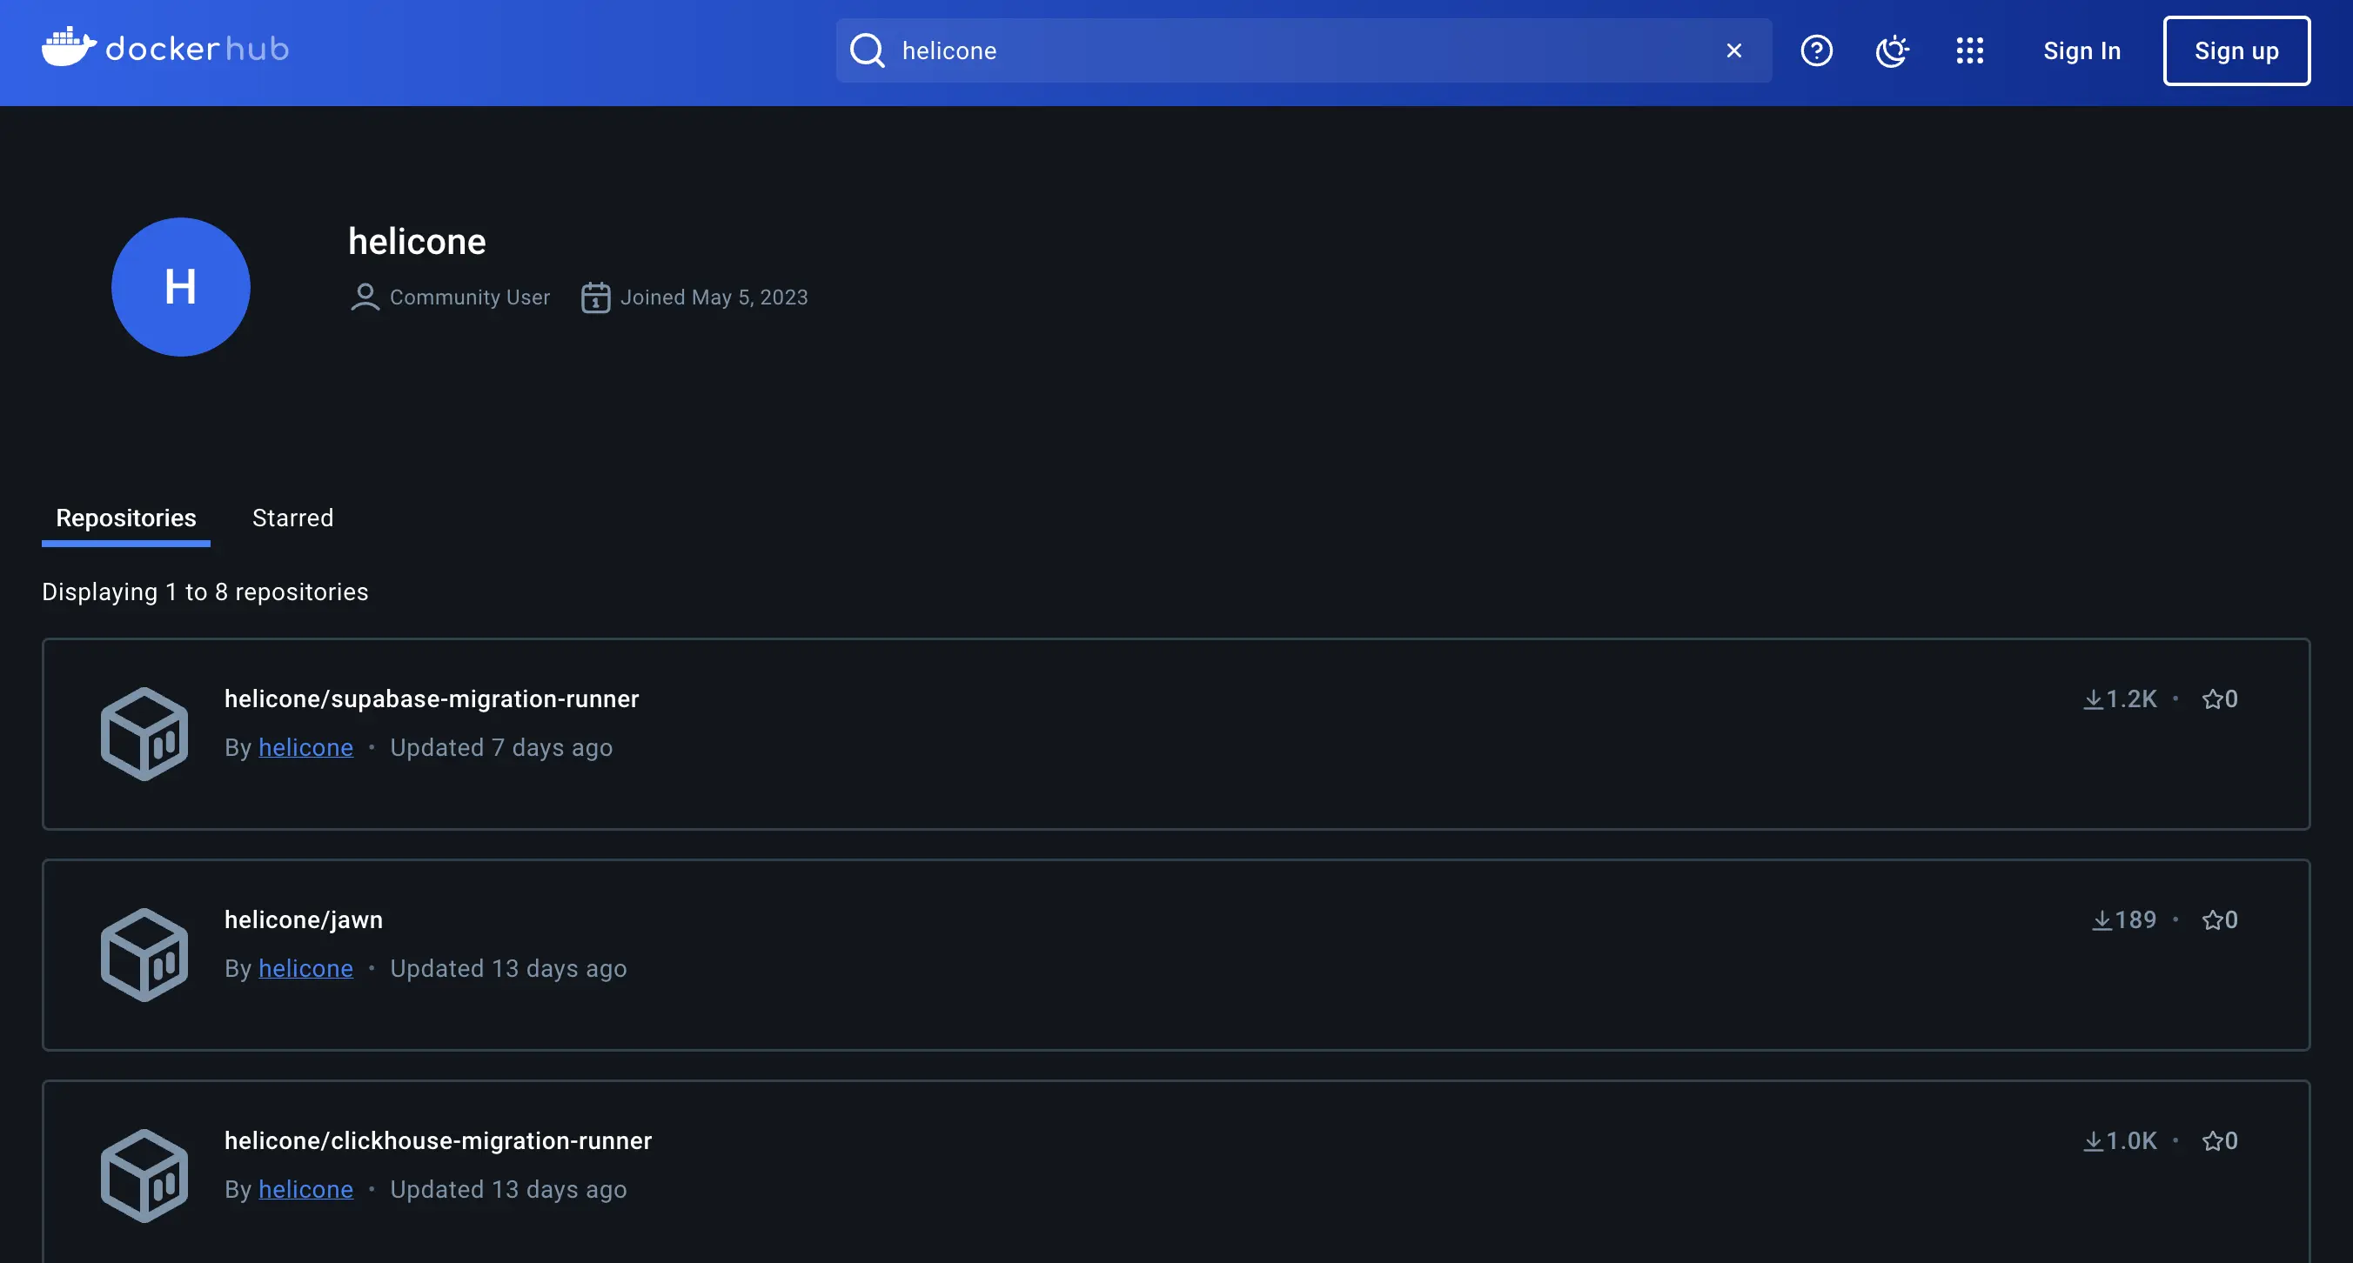The height and width of the screenshot is (1263, 2353).
Task: Click the supabase-migration-runner cube icon
Action: pos(144,733)
